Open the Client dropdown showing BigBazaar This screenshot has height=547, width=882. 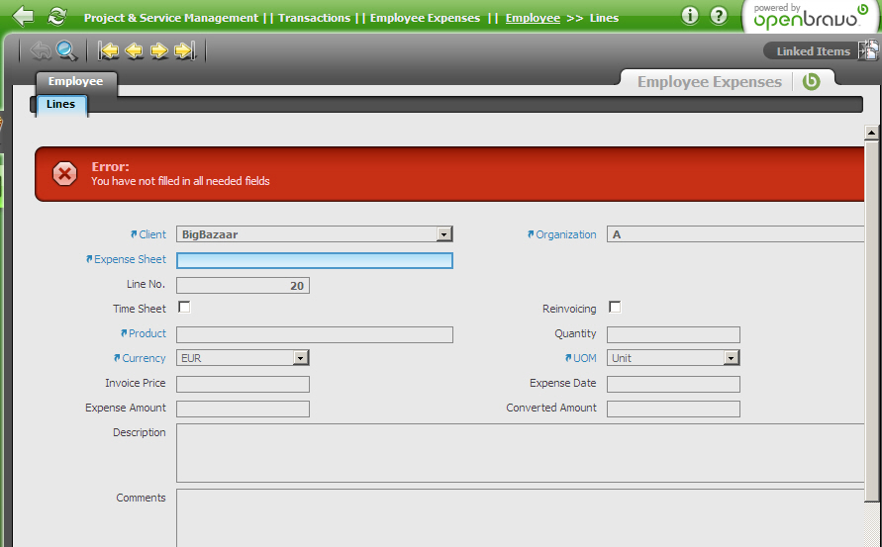[444, 234]
